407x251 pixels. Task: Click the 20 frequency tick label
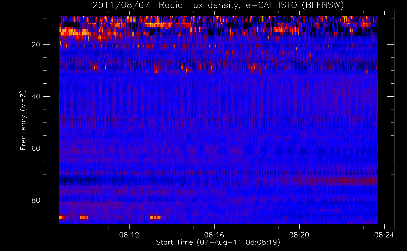pos(36,45)
